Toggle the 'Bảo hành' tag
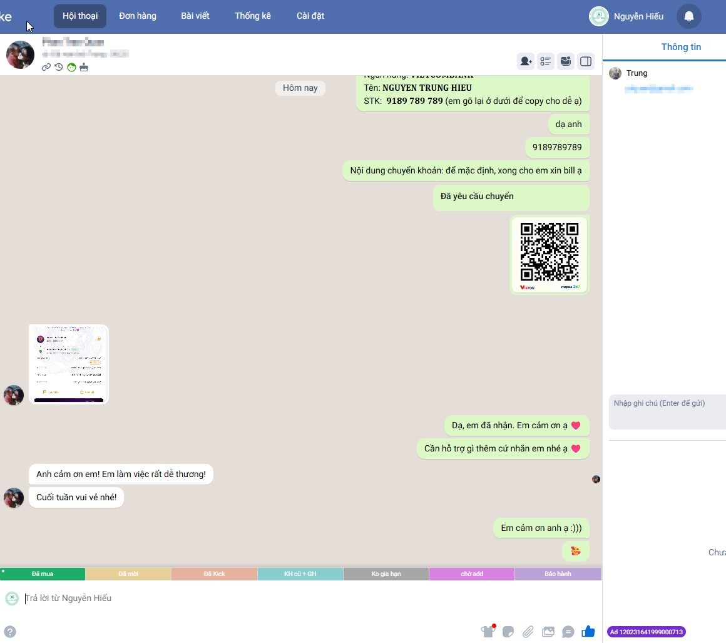This screenshot has height=643, width=726. (558, 574)
